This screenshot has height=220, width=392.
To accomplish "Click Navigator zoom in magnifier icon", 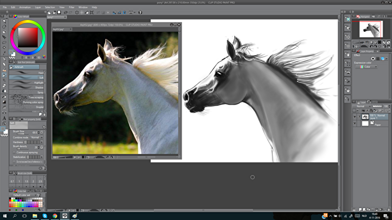I will pos(375,42).
